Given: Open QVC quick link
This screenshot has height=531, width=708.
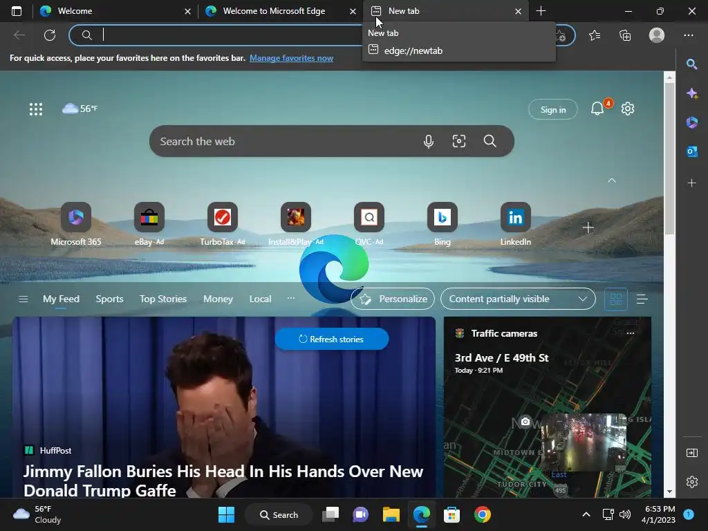Looking at the screenshot, I should click(x=369, y=225).
